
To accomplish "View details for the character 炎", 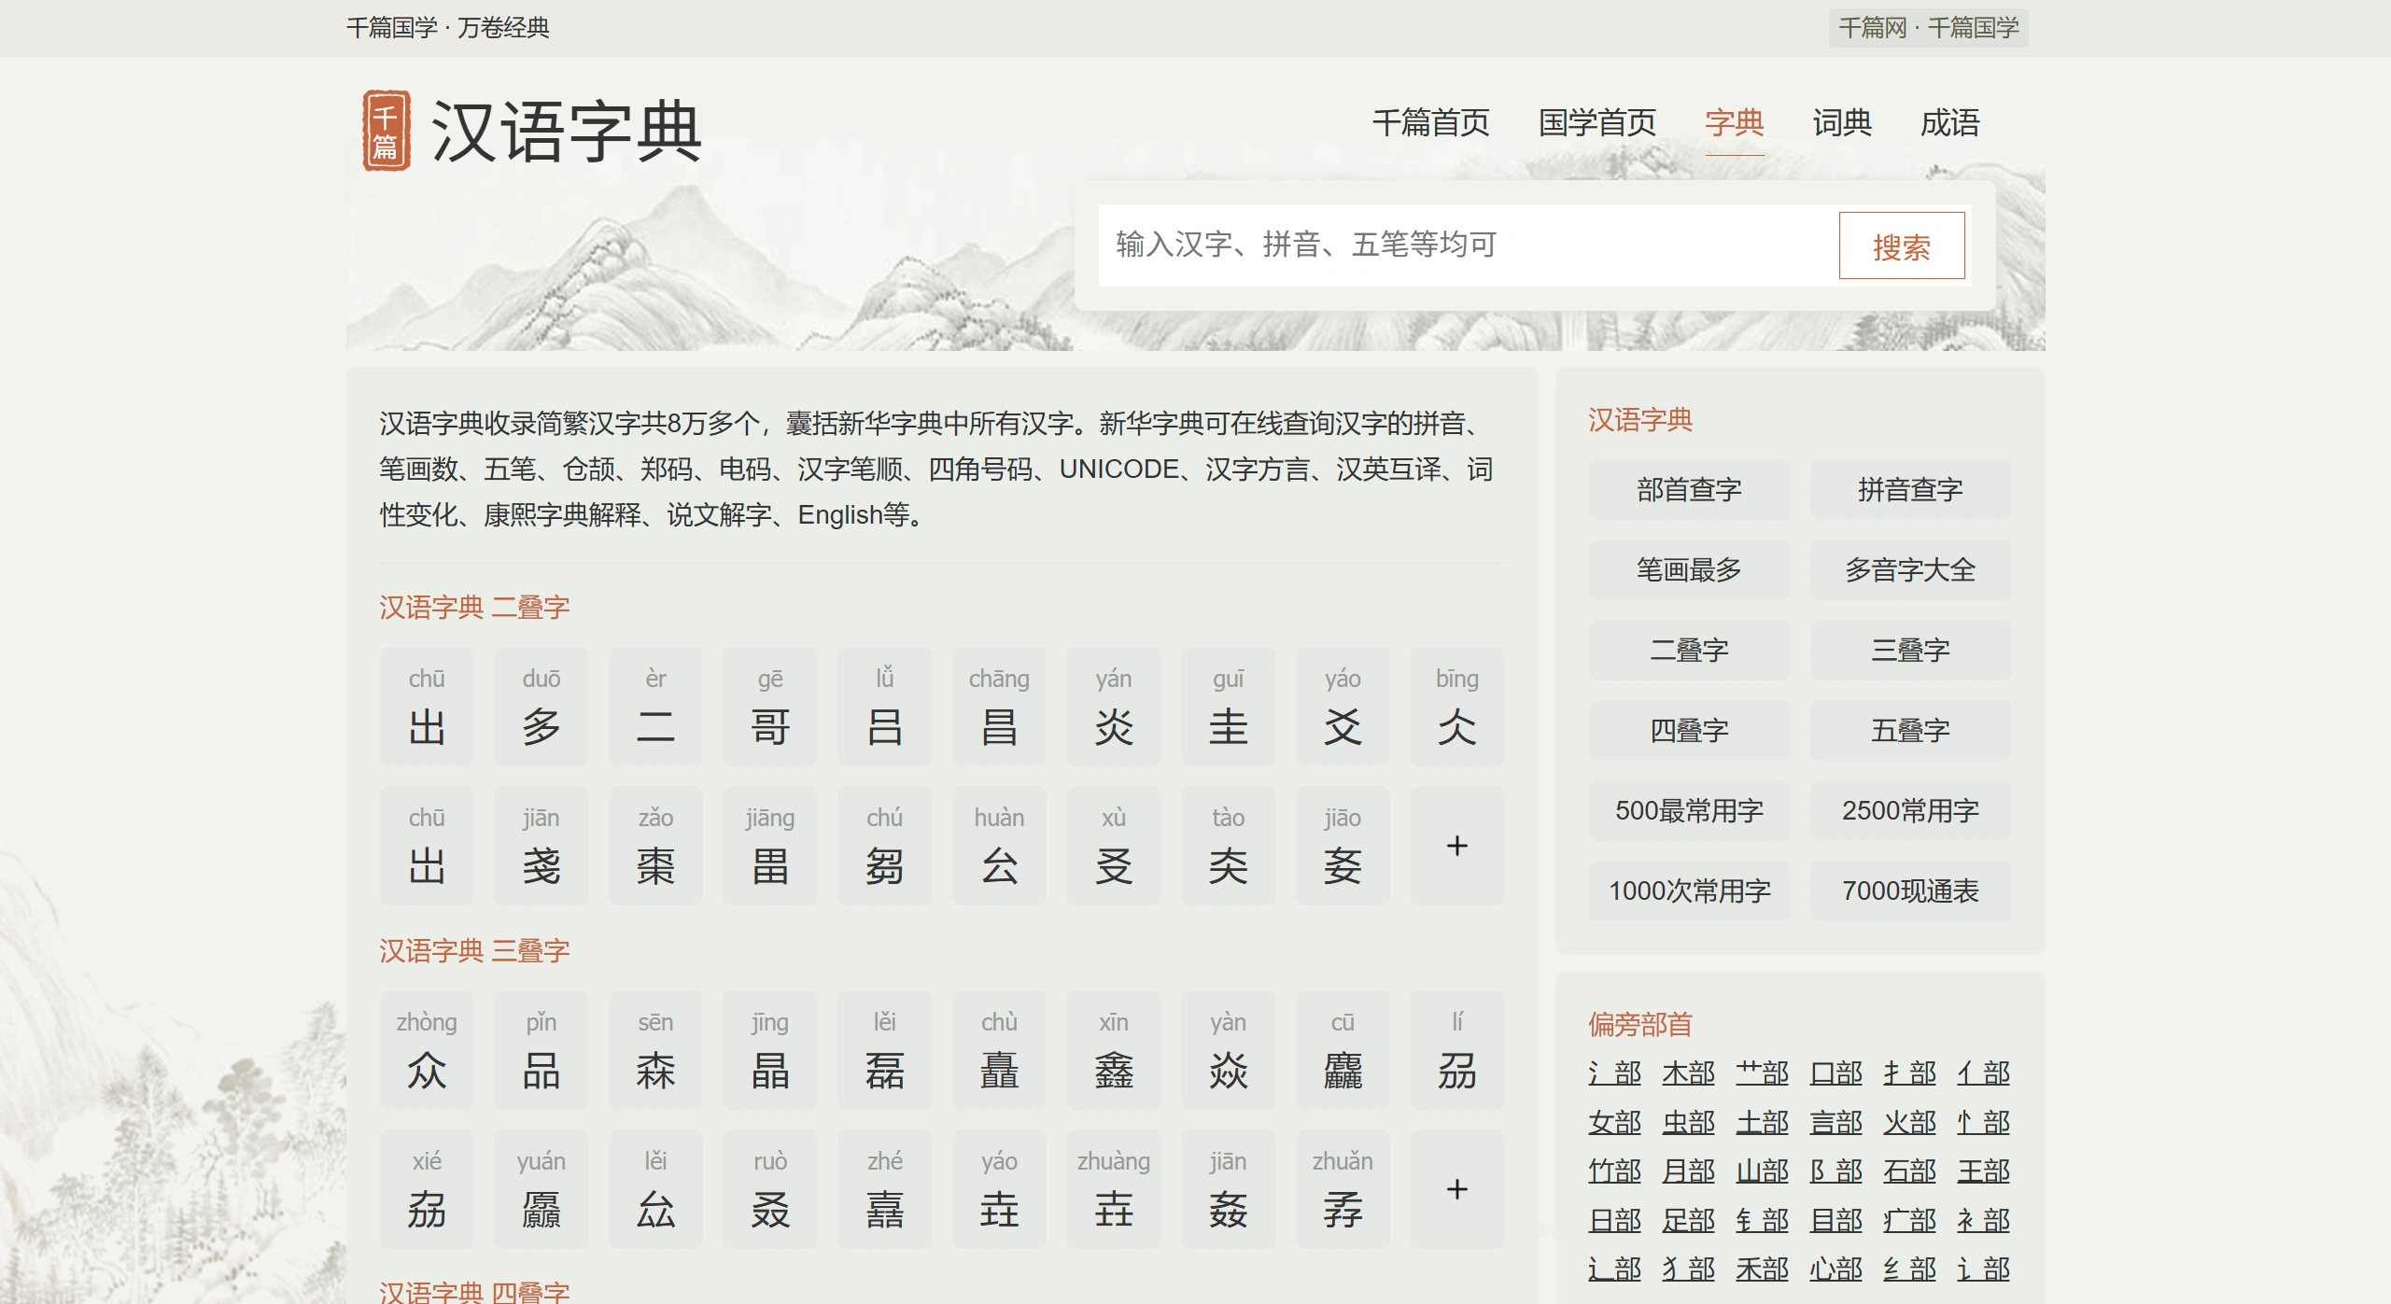I will pyautogui.click(x=1114, y=707).
